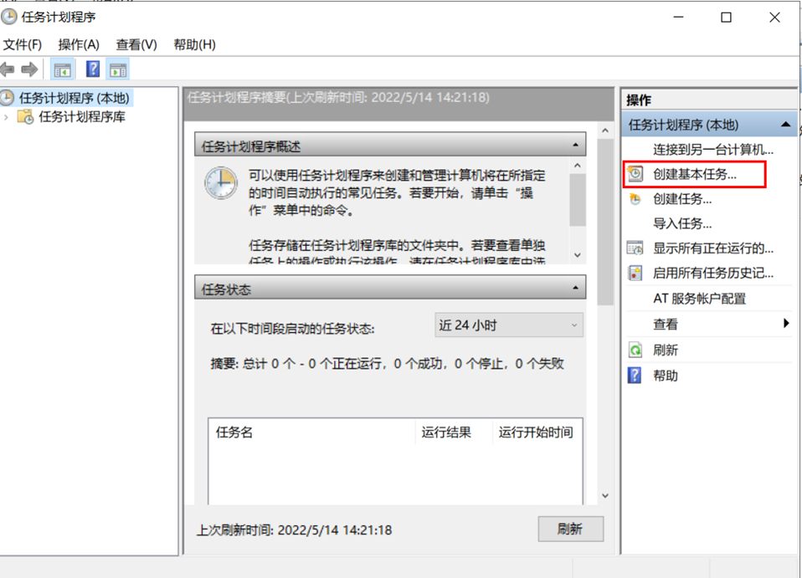Screen dimensions: 802x578
Task: Click 创建任务... action
Action: [x=682, y=199]
